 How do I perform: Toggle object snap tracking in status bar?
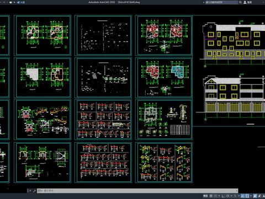click(243, 196)
